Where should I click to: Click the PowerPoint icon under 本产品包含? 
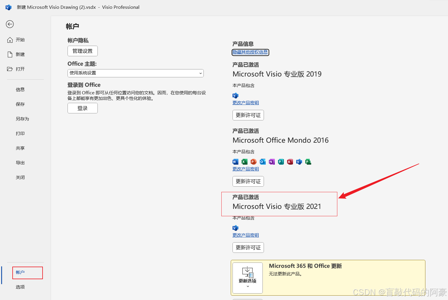tap(253, 161)
